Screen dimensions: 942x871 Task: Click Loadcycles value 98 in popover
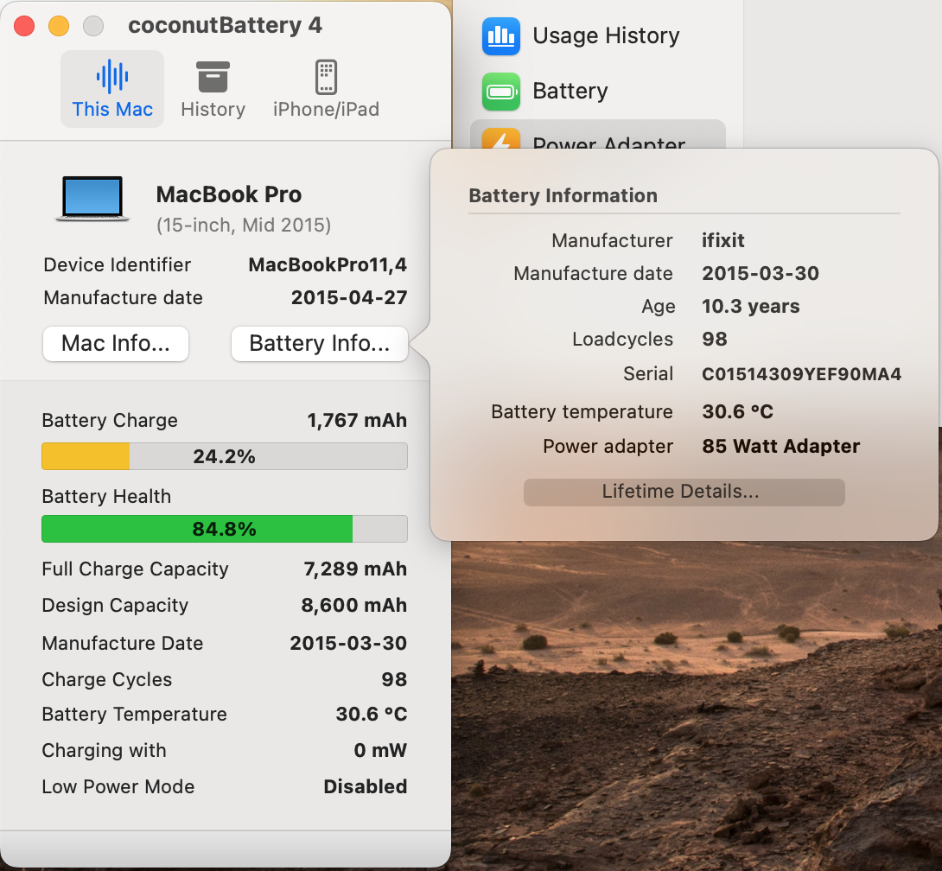pos(715,340)
